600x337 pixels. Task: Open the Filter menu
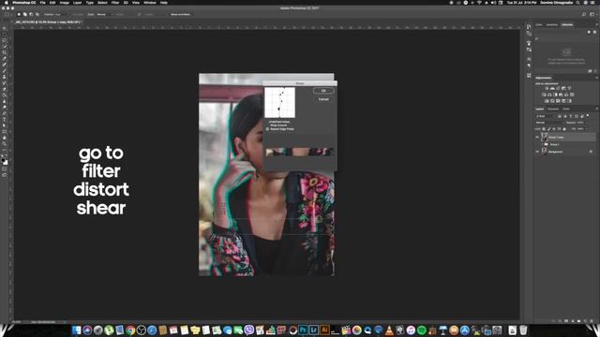click(x=114, y=3)
